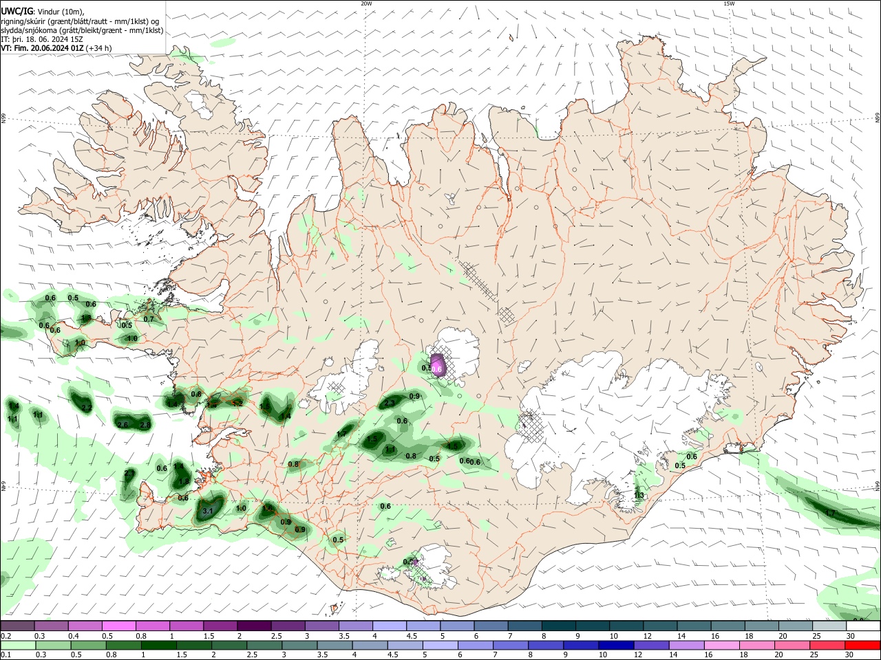Pick the darkest purple swatch labeled 2
This screenshot has height=660, width=881.
(253, 626)
